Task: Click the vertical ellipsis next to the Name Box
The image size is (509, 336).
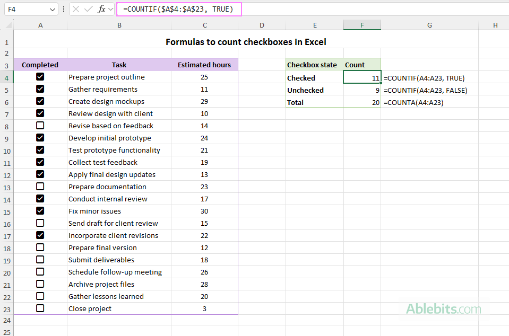Action: 63,9
